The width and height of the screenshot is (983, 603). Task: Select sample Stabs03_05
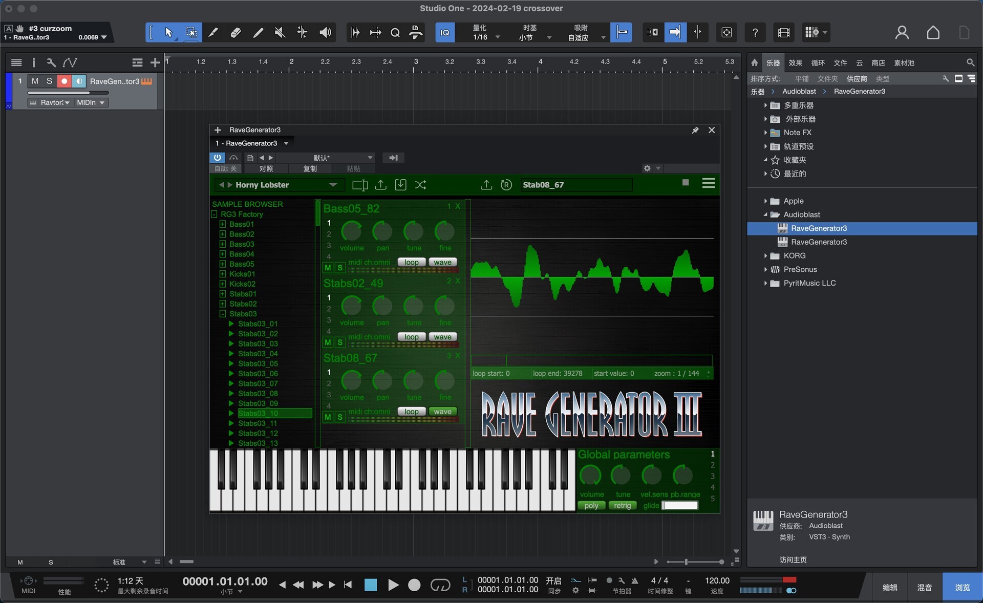click(x=258, y=363)
